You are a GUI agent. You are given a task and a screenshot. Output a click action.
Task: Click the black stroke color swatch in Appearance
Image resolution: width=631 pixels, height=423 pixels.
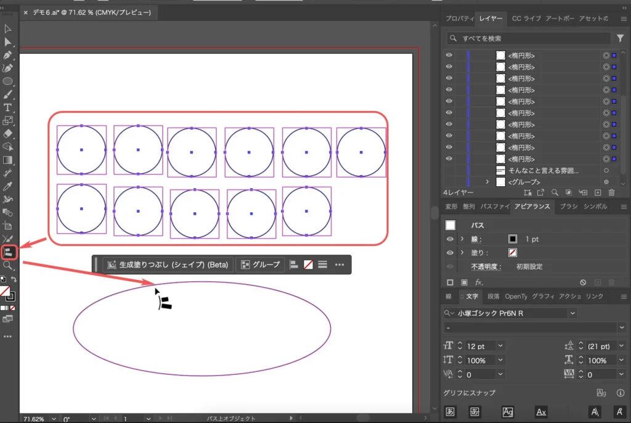click(513, 239)
